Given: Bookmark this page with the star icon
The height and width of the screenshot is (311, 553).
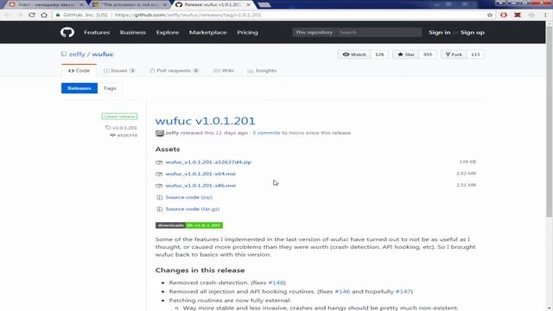Looking at the screenshot, I should pos(490,15).
